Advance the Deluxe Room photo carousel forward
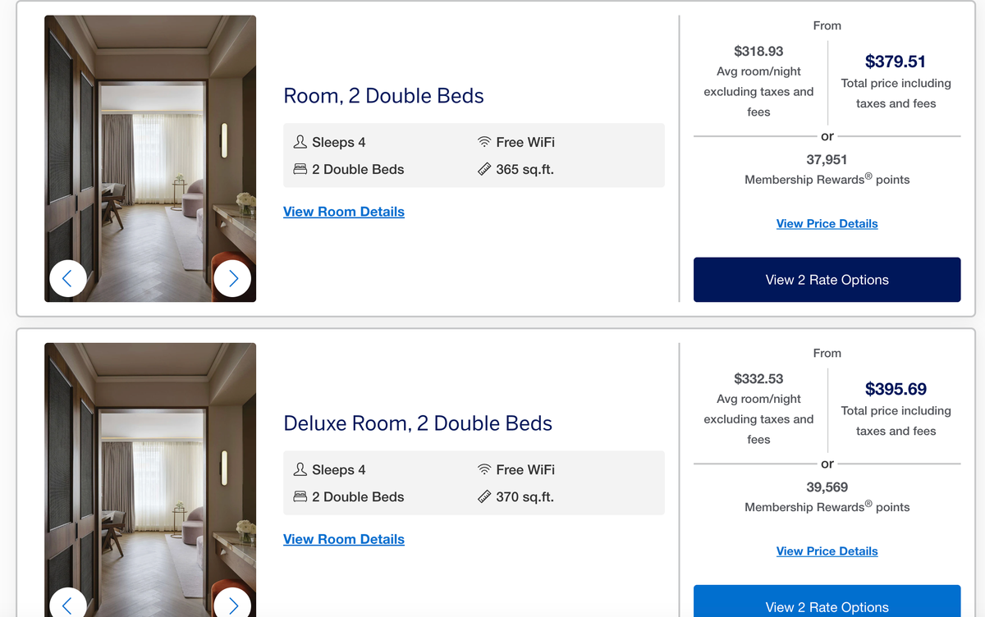The height and width of the screenshot is (617, 985). 232,606
